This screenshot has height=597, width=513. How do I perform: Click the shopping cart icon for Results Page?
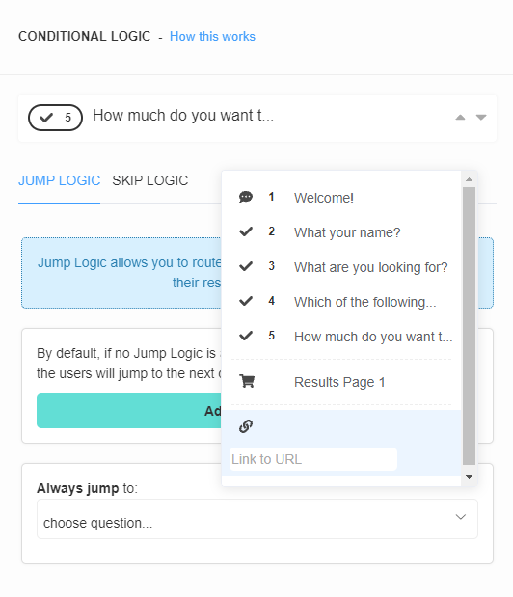247,381
